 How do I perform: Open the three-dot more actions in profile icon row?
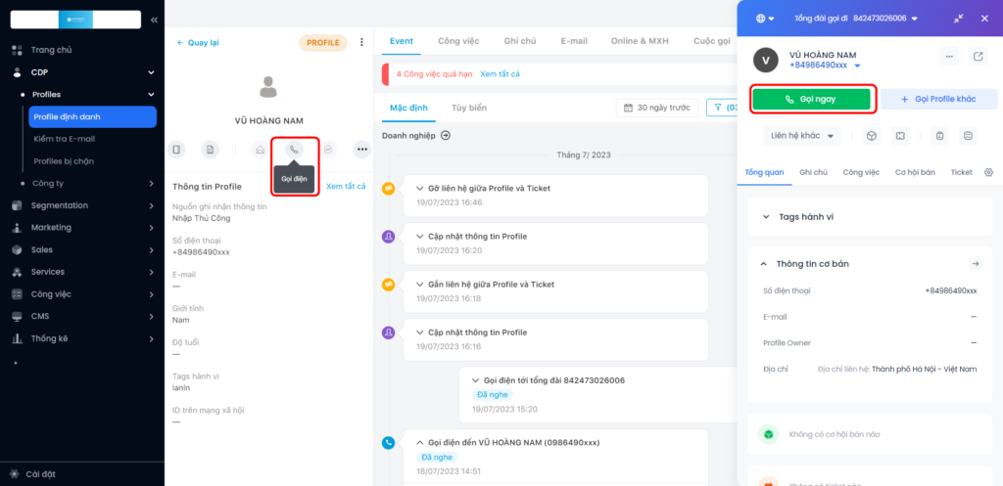tap(361, 150)
